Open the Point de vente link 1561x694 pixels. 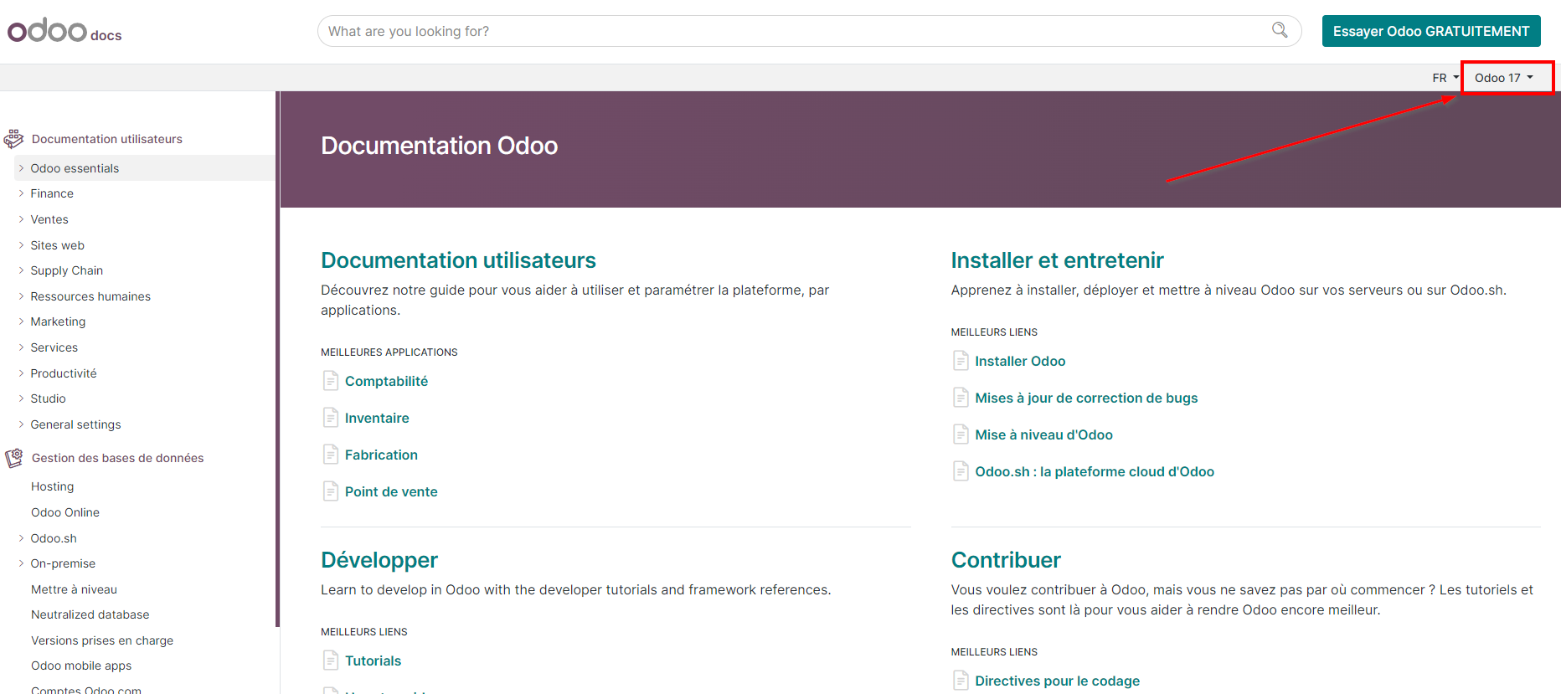coord(391,491)
